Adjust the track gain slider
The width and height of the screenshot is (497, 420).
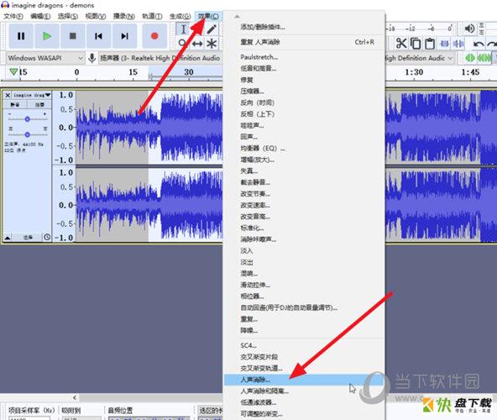(x=27, y=119)
